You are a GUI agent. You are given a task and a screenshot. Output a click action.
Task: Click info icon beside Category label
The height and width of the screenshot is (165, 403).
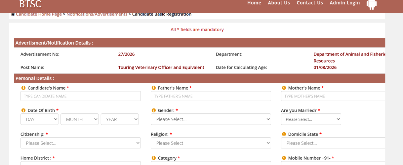[153, 158]
